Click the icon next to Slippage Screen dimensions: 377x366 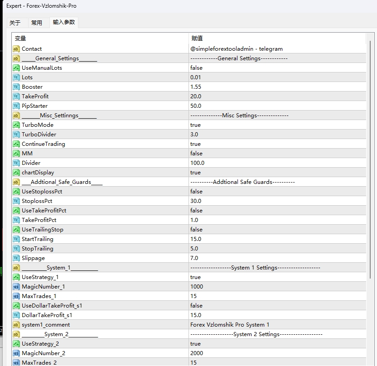(x=16, y=258)
